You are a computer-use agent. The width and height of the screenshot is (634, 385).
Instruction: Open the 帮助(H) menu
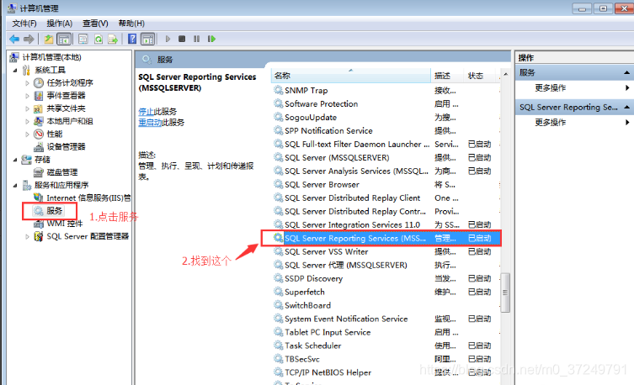(x=131, y=24)
